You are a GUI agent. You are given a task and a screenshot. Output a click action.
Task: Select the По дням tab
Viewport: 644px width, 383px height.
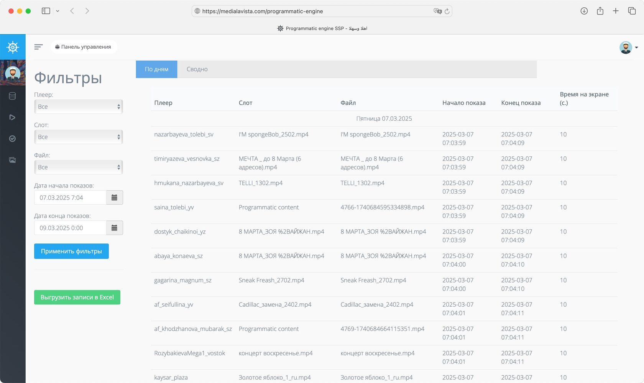coord(156,69)
